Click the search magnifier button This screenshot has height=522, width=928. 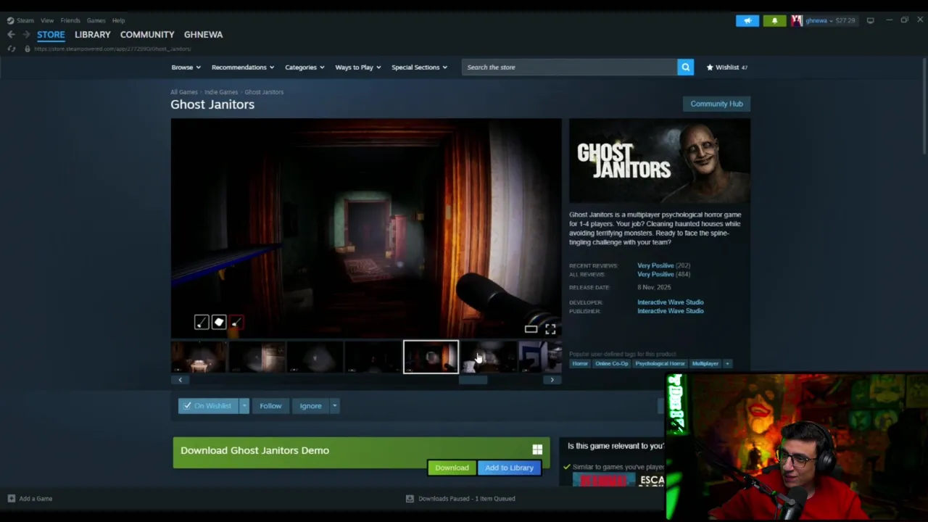pos(685,67)
